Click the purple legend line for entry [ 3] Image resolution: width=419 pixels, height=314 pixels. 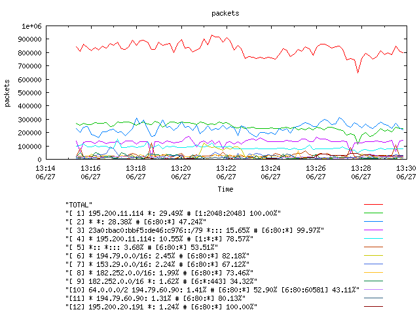373,230
